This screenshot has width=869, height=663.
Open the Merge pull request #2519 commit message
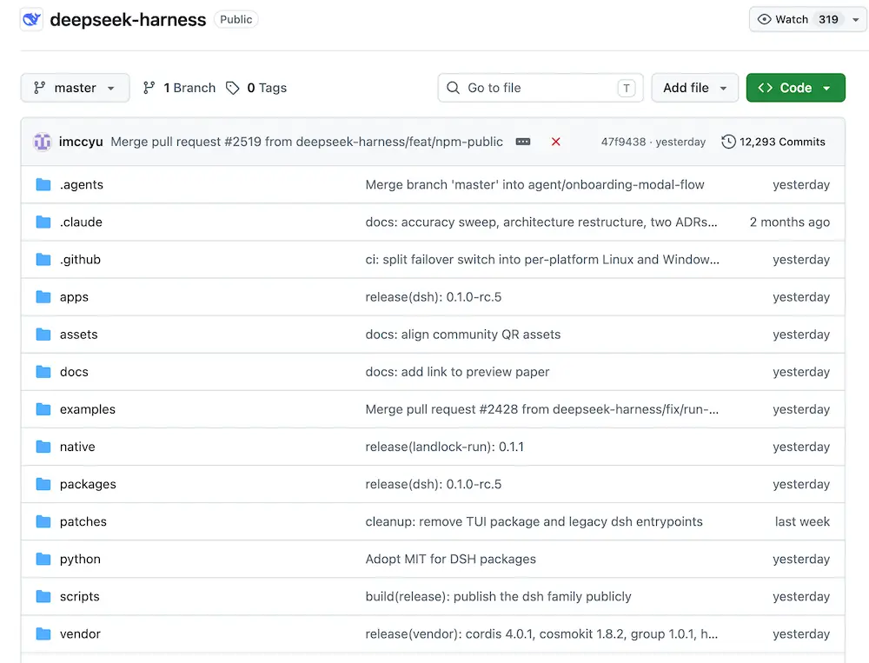click(x=307, y=142)
